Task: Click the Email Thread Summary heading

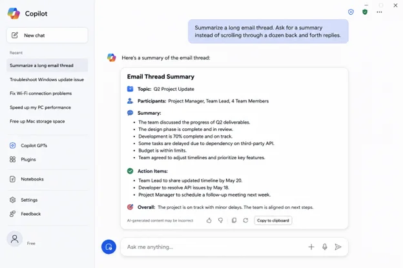Action: [x=161, y=77]
